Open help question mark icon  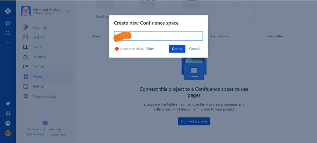click(8, 123)
